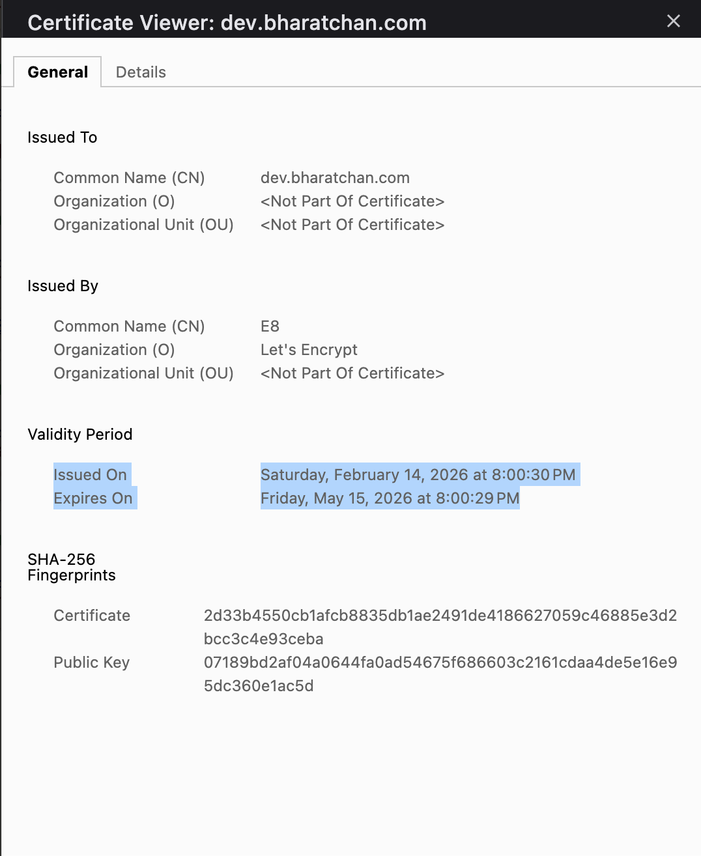The image size is (701, 856).
Task: Click the Expires On date value
Action: point(390,498)
